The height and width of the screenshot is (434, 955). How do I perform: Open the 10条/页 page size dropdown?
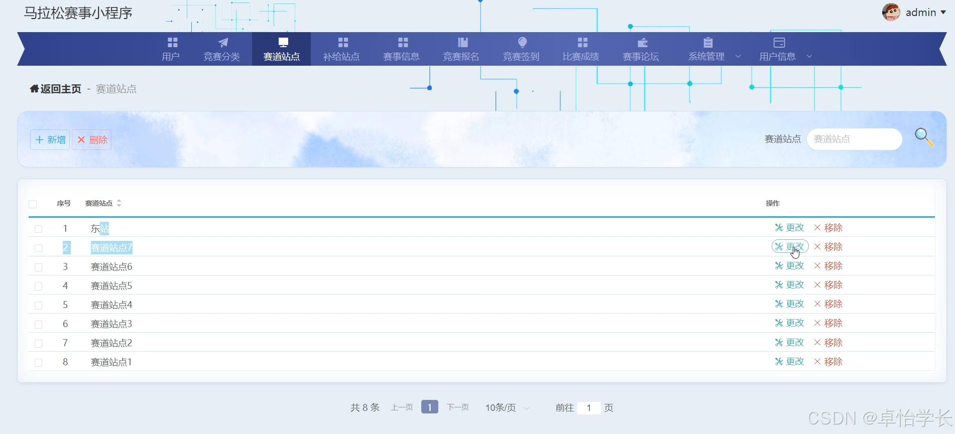pos(507,407)
